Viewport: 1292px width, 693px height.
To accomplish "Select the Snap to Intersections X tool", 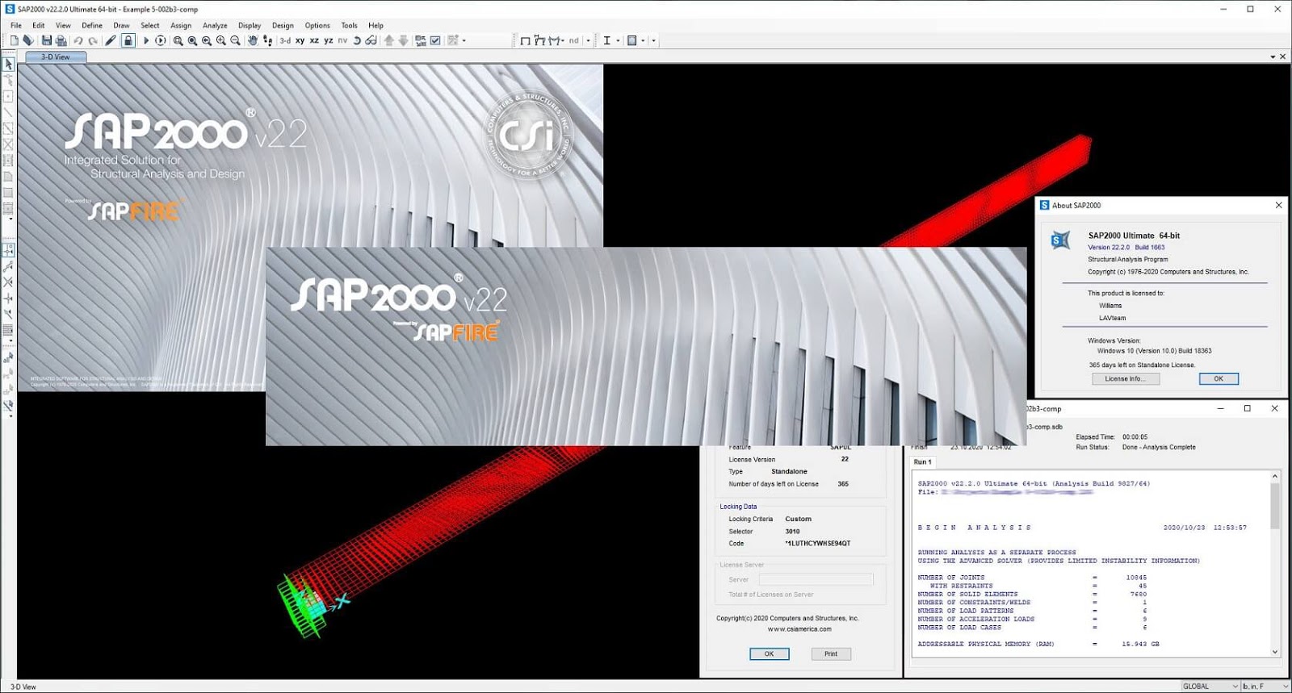I will [8, 282].
